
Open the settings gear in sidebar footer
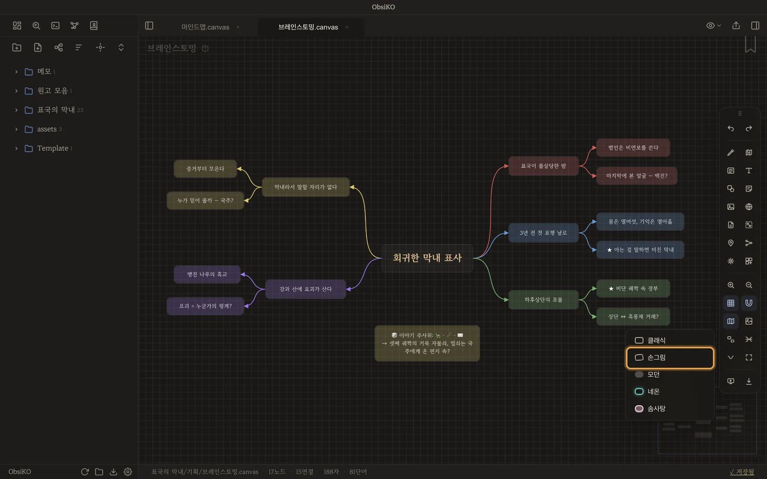(x=128, y=472)
